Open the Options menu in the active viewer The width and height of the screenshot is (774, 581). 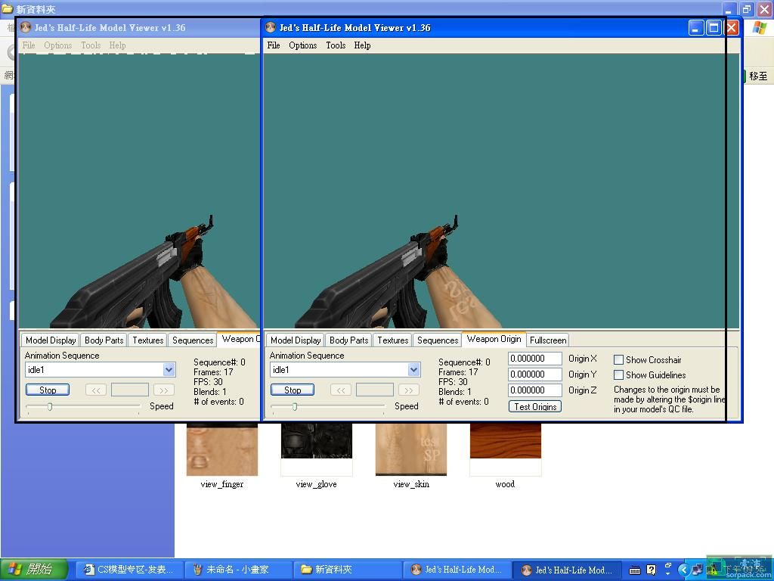coord(302,45)
